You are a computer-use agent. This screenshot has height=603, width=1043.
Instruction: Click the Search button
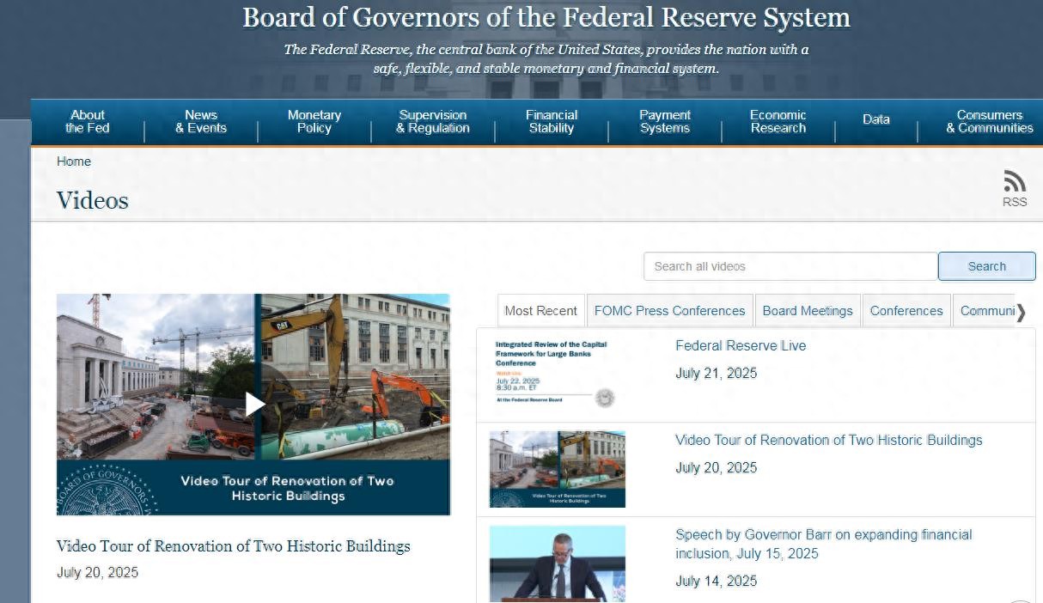tap(986, 266)
